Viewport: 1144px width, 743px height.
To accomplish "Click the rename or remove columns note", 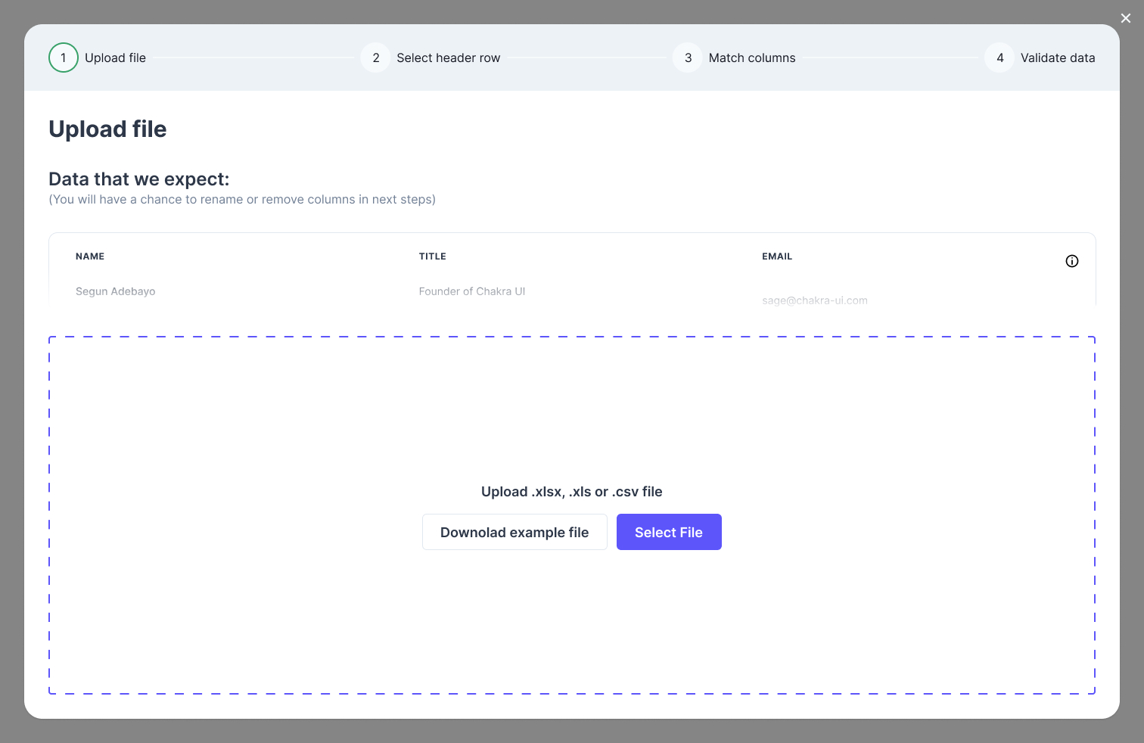I will 242,200.
